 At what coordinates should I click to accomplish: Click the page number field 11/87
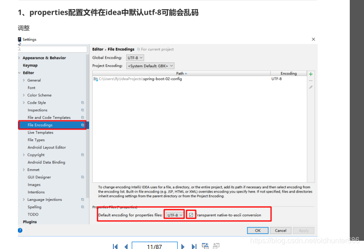pyautogui.click(x=155, y=246)
